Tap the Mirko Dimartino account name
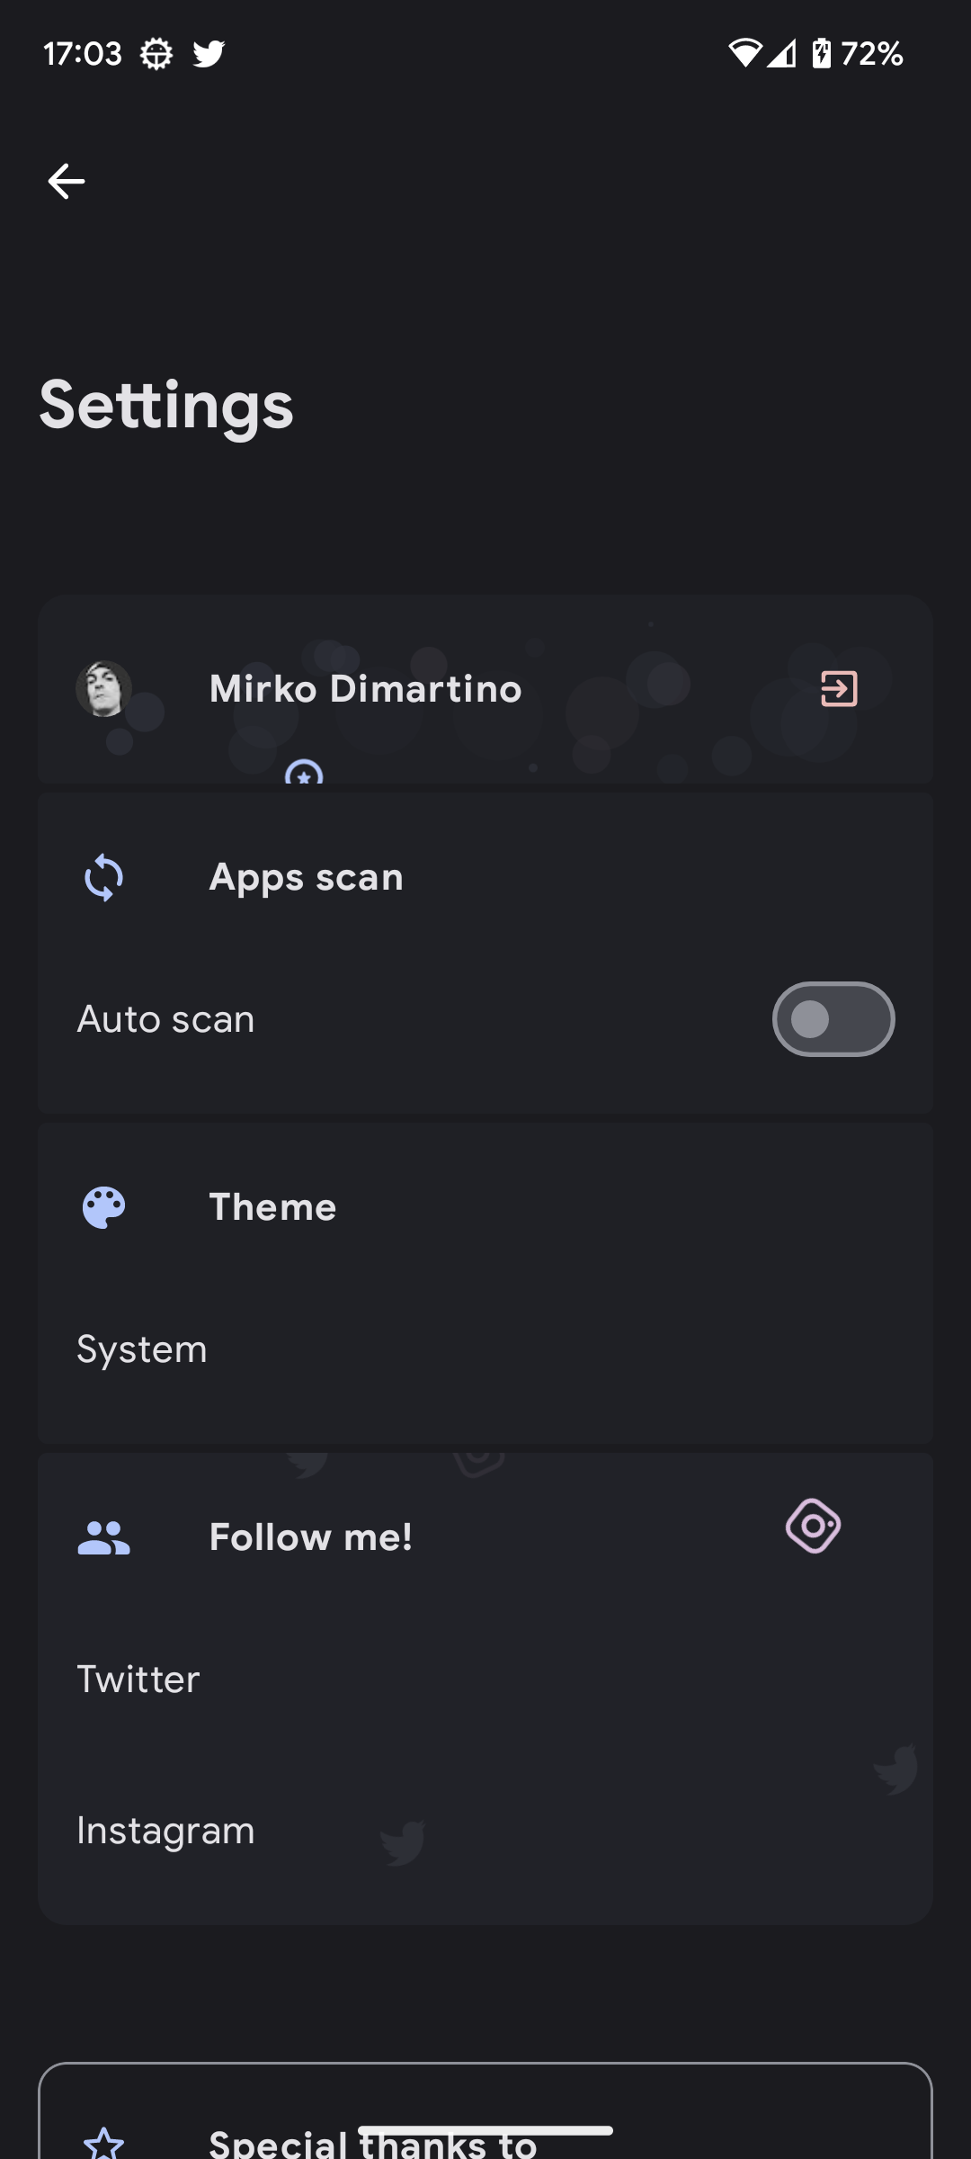 coord(365,689)
